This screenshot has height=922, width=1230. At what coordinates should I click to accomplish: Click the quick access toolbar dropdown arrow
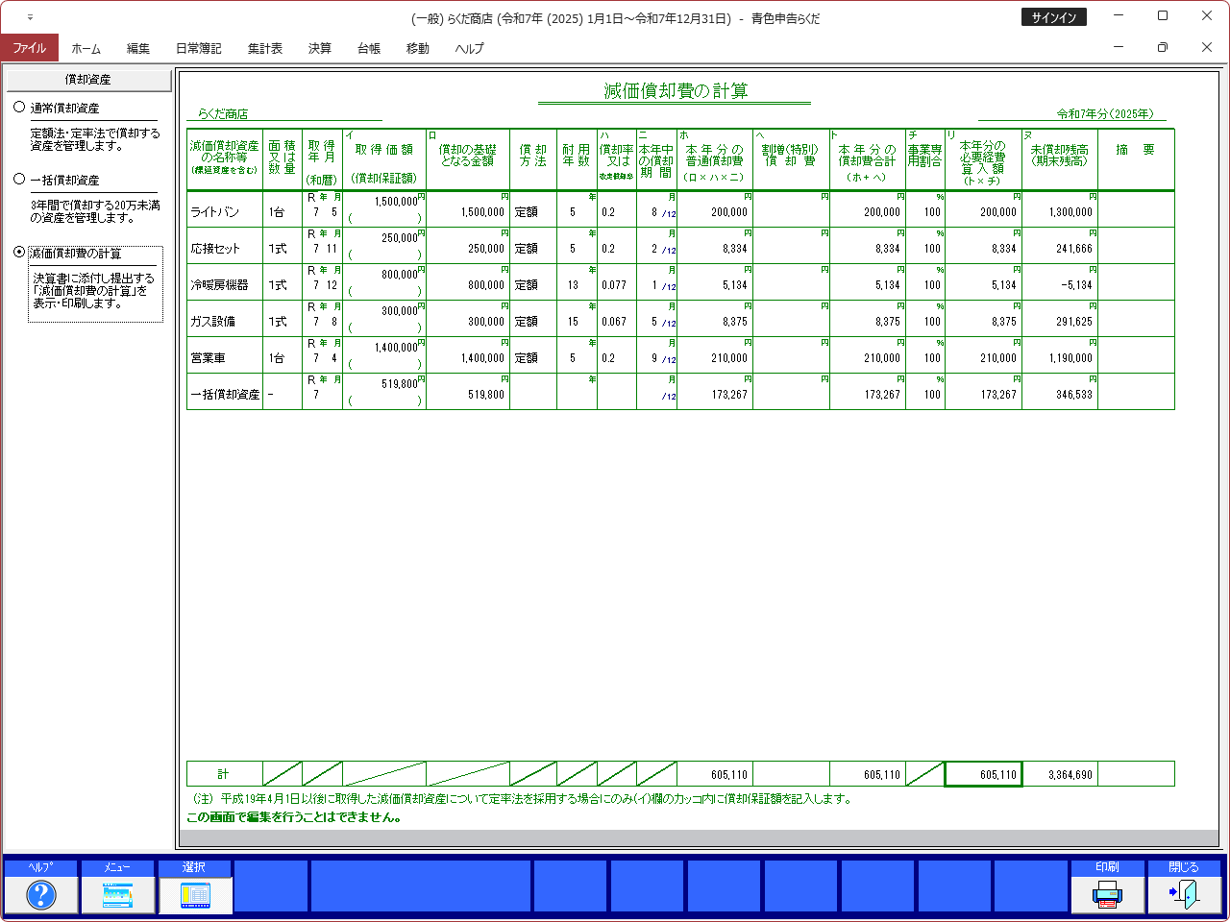(30, 18)
